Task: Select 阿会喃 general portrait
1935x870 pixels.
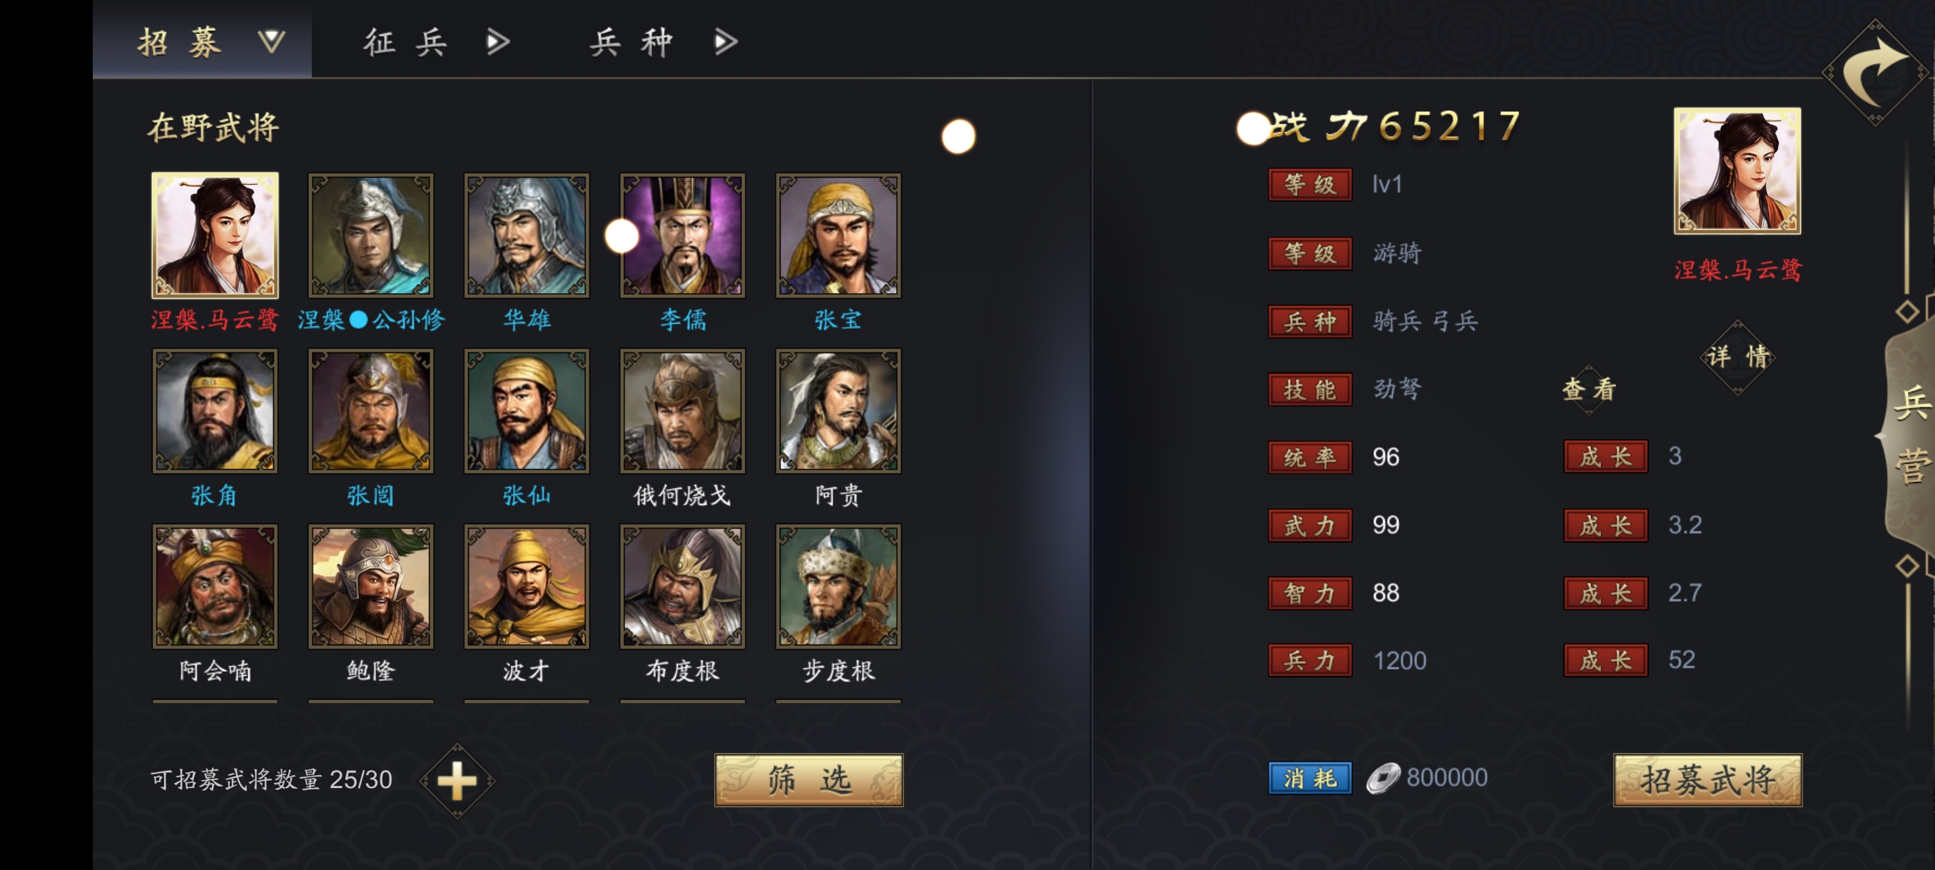Action: (215, 586)
